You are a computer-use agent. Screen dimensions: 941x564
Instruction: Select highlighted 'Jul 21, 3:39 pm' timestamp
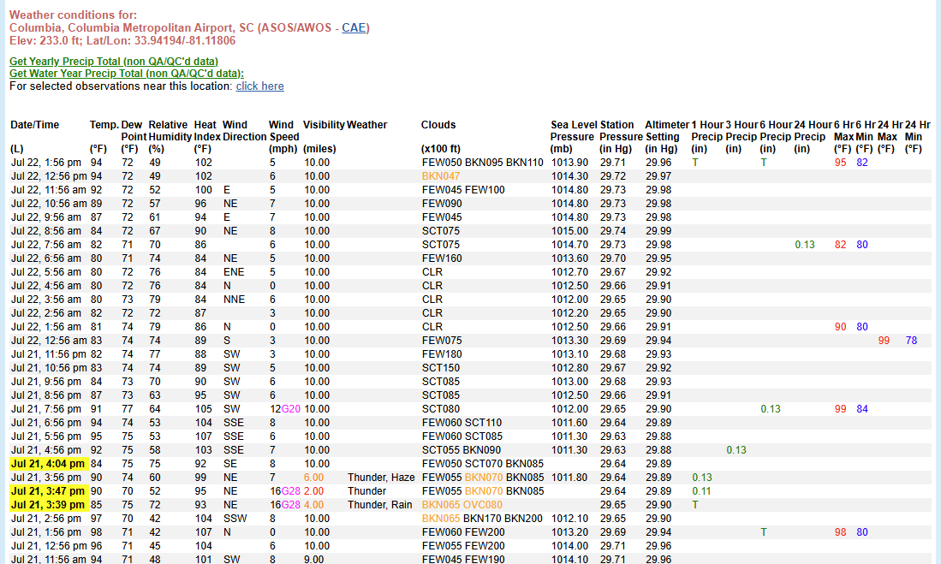48,505
